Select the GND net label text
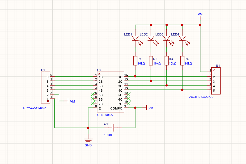The image size is (246, 164). click(x=88, y=145)
